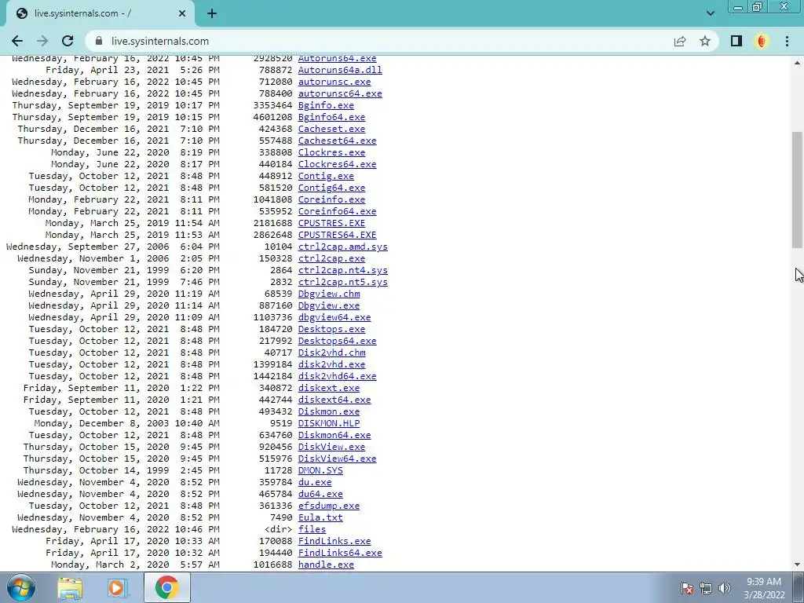Image resolution: width=804 pixels, height=603 pixels.
Task: Download Contig64.exe
Action: coord(332,188)
